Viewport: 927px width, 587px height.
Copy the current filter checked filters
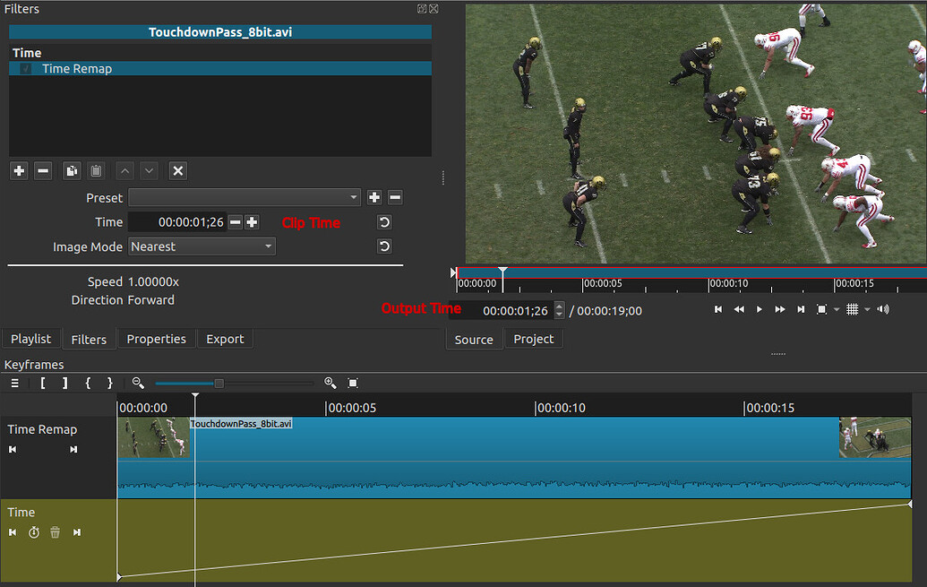(x=71, y=170)
